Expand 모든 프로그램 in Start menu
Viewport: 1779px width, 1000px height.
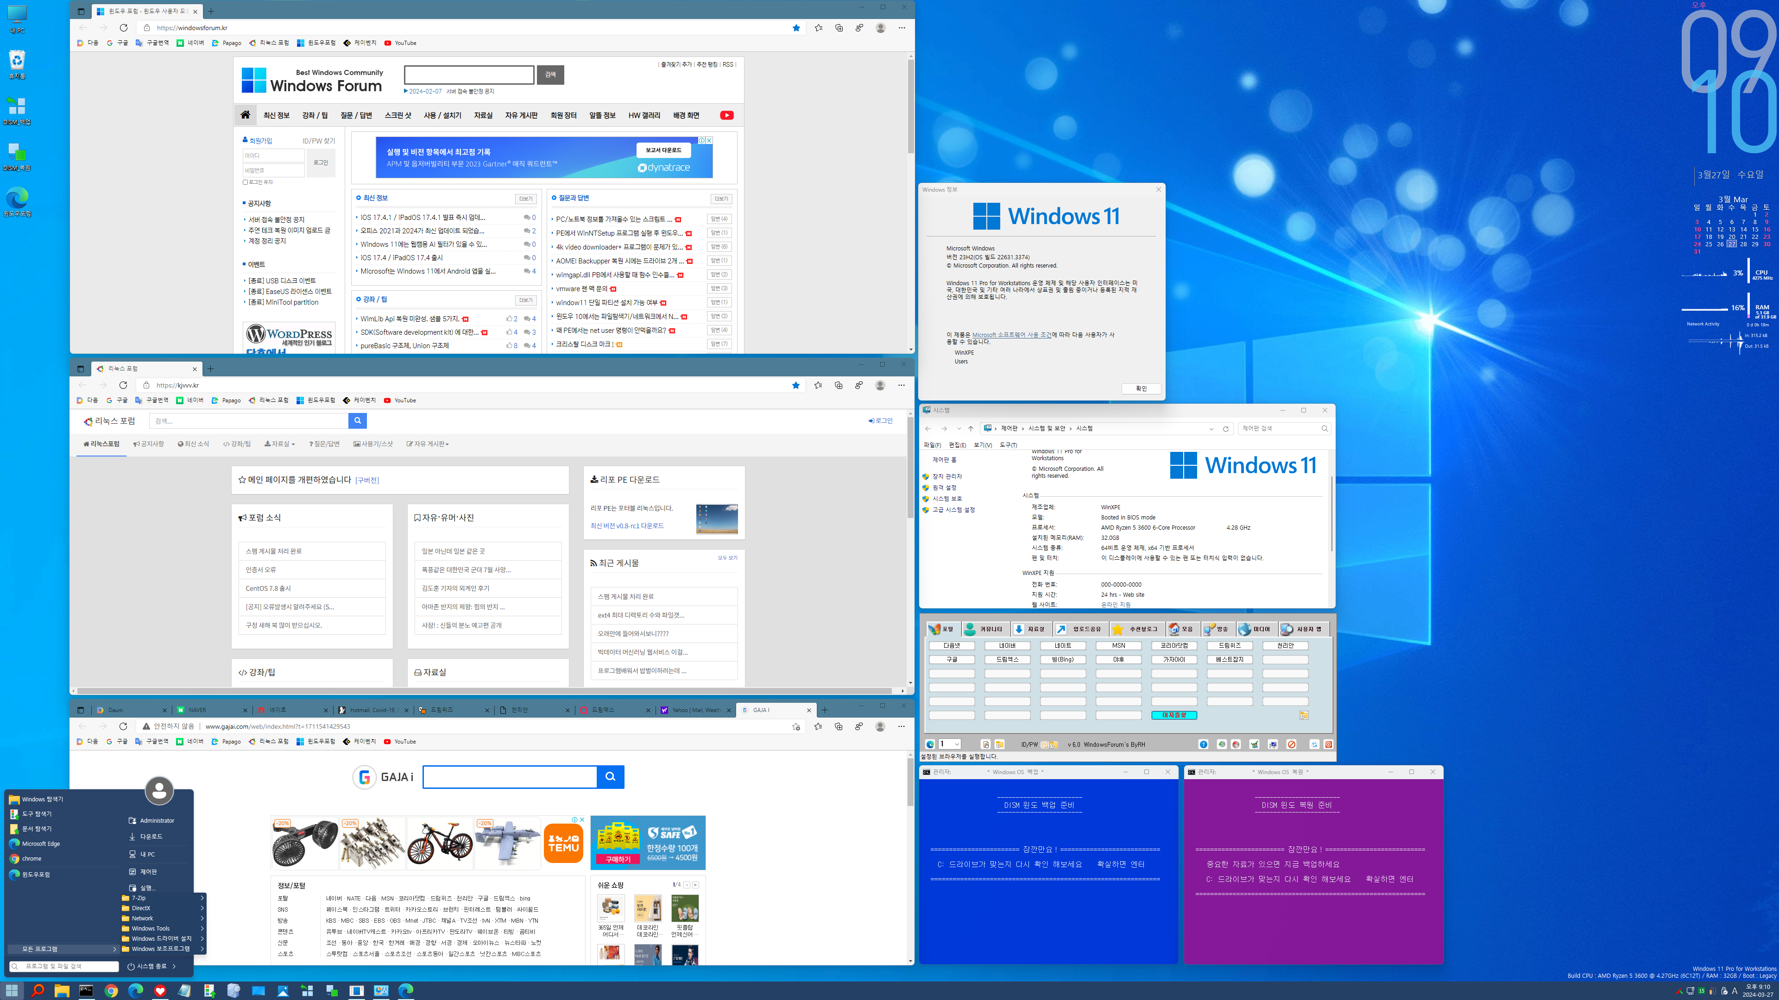tap(63, 949)
